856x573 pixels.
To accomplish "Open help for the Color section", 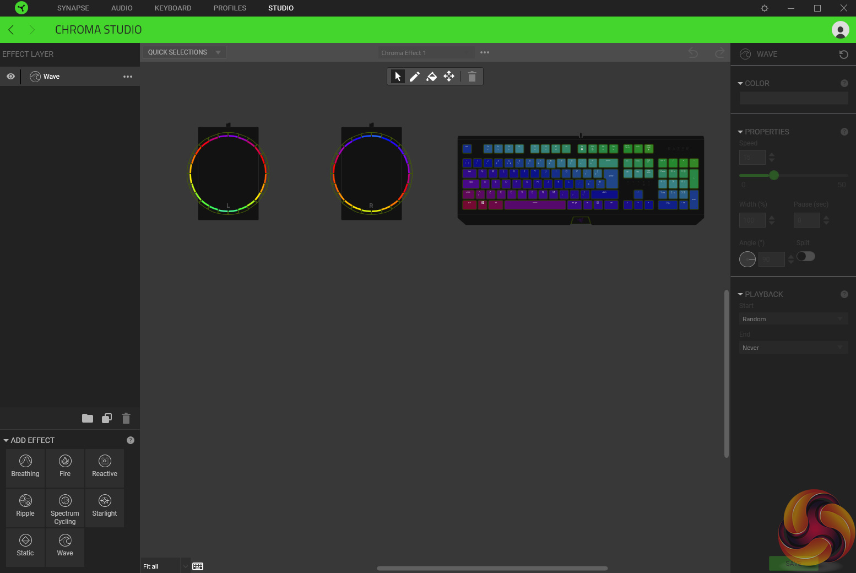I will point(844,83).
